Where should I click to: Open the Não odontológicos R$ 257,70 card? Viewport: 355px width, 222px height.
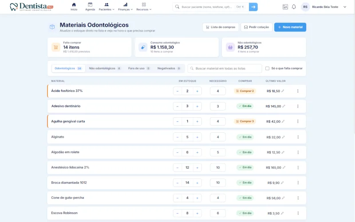tap(264, 47)
